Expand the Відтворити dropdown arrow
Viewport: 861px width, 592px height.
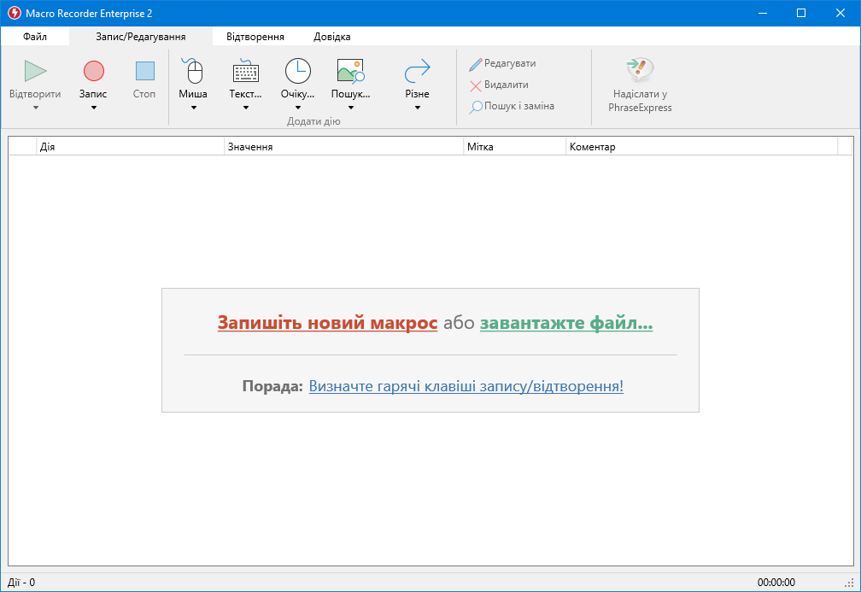click(x=36, y=108)
